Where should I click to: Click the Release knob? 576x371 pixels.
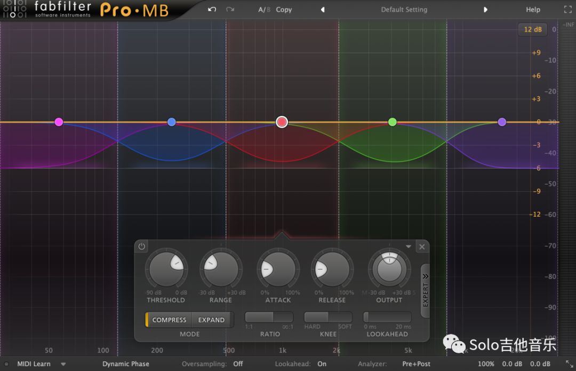tap(332, 269)
